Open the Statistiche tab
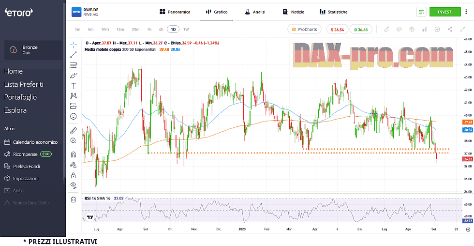Image resolution: width=474 pixels, height=246 pixels. [x=334, y=12]
